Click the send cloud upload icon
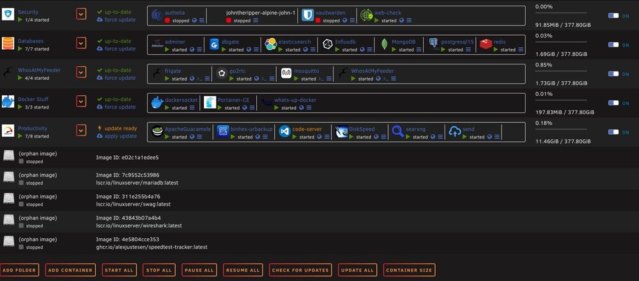The image size is (639, 281). (455, 132)
